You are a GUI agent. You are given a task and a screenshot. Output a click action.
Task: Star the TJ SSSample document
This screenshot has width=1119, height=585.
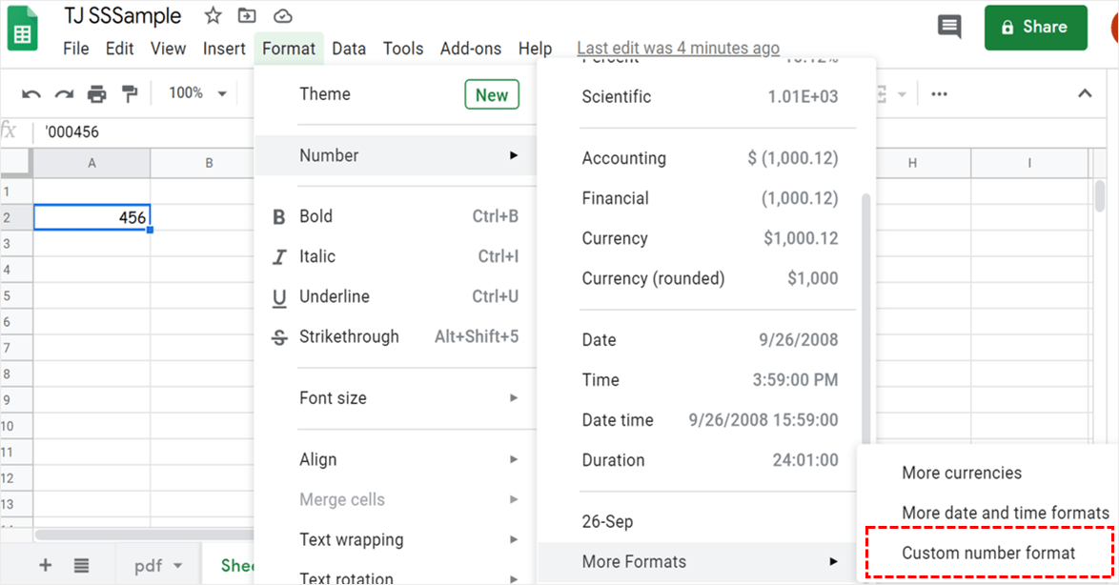pyautogui.click(x=214, y=16)
